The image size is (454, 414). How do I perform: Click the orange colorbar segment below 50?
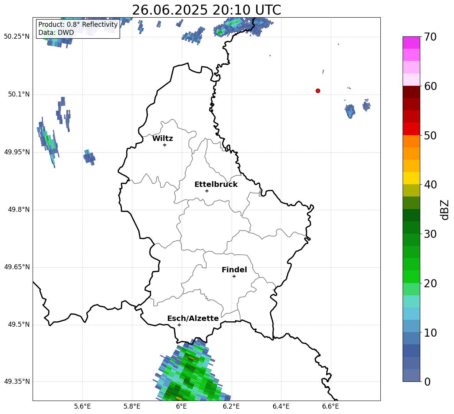(411, 141)
